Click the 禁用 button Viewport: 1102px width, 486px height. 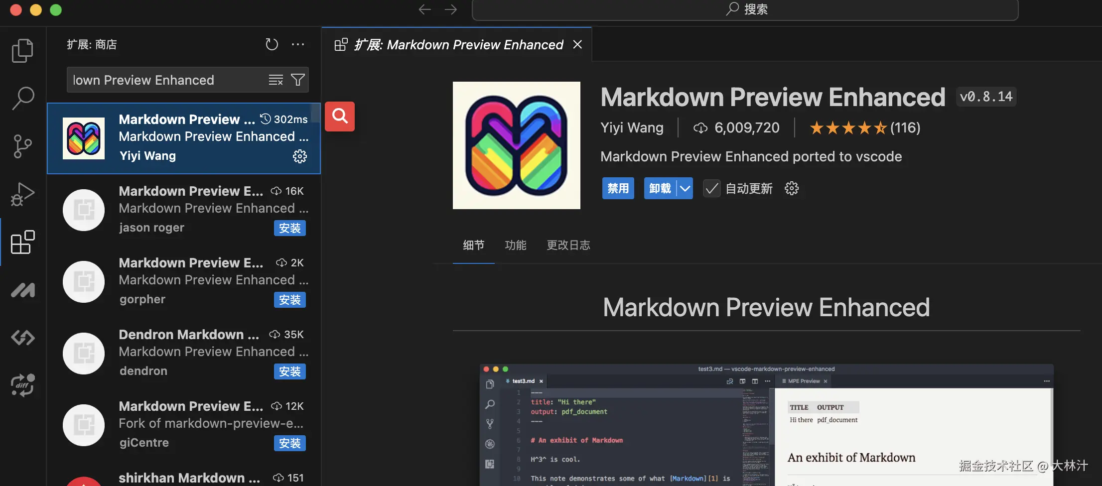[618, 188]
